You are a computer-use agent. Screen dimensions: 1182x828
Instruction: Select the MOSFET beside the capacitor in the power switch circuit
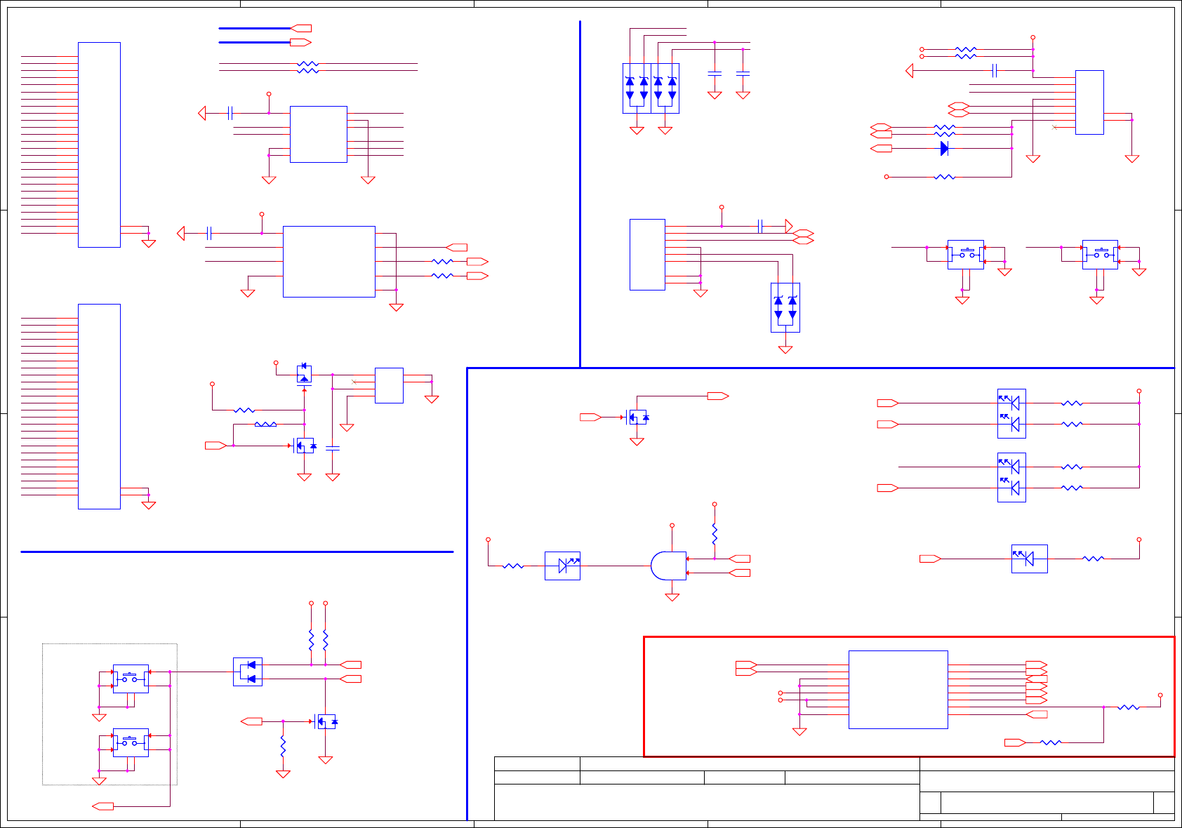pos(305,446)
